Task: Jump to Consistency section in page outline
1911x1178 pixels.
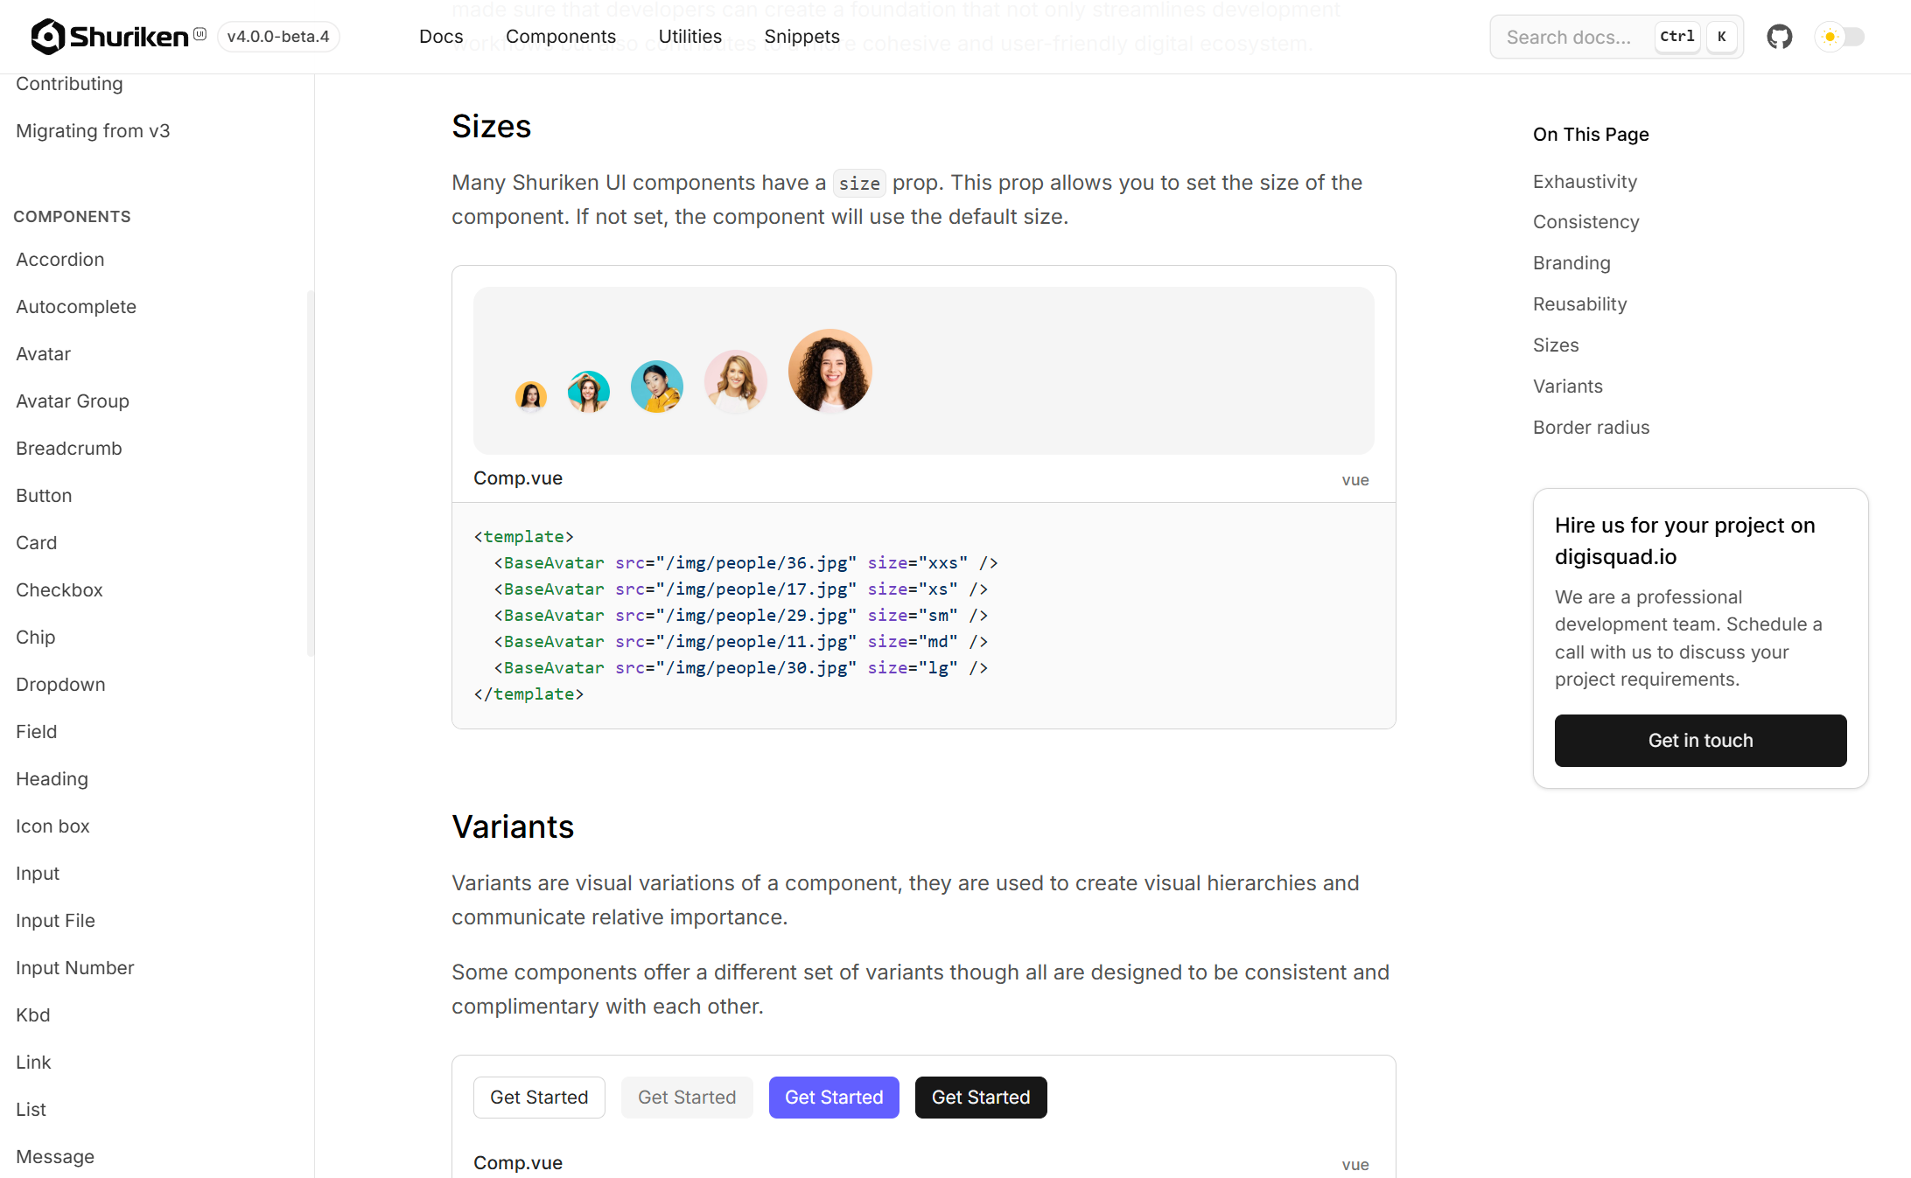Action: [1586, 222]
